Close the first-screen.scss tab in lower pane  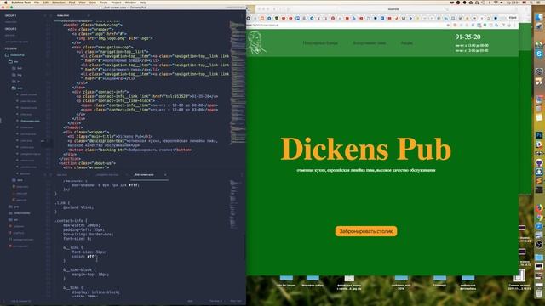pos(165,175)
